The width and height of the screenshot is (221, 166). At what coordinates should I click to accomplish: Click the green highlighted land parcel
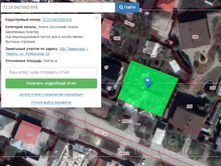pyautogui.click(x=162, y=93)
